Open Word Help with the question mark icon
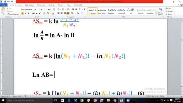Viewport: 183px width, 103px height. [182, 5]
